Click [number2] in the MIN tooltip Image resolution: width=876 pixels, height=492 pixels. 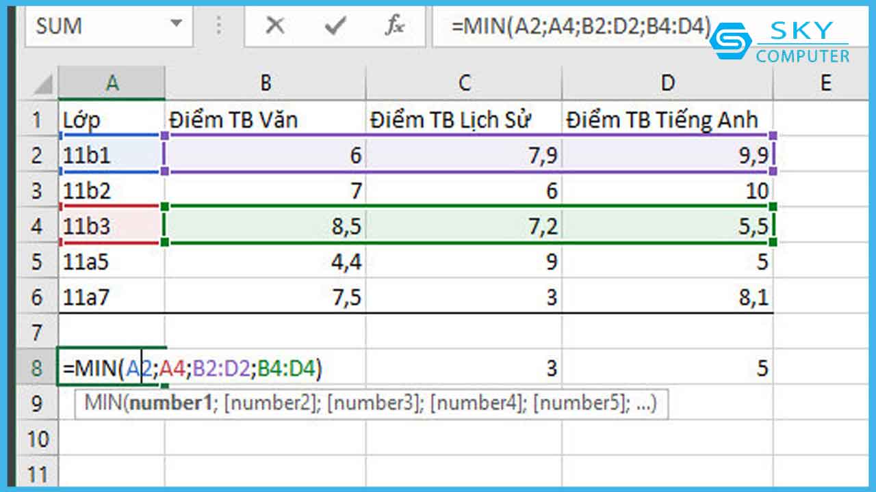[x=270, y=403]
